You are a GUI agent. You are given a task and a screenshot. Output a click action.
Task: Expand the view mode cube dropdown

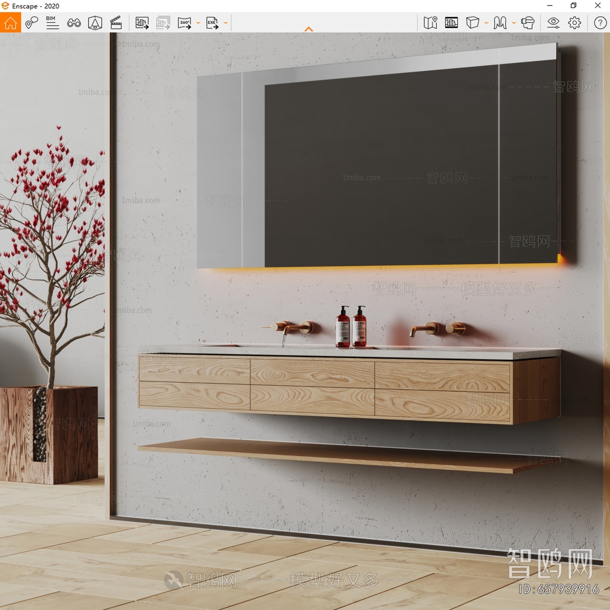point(486,23)
